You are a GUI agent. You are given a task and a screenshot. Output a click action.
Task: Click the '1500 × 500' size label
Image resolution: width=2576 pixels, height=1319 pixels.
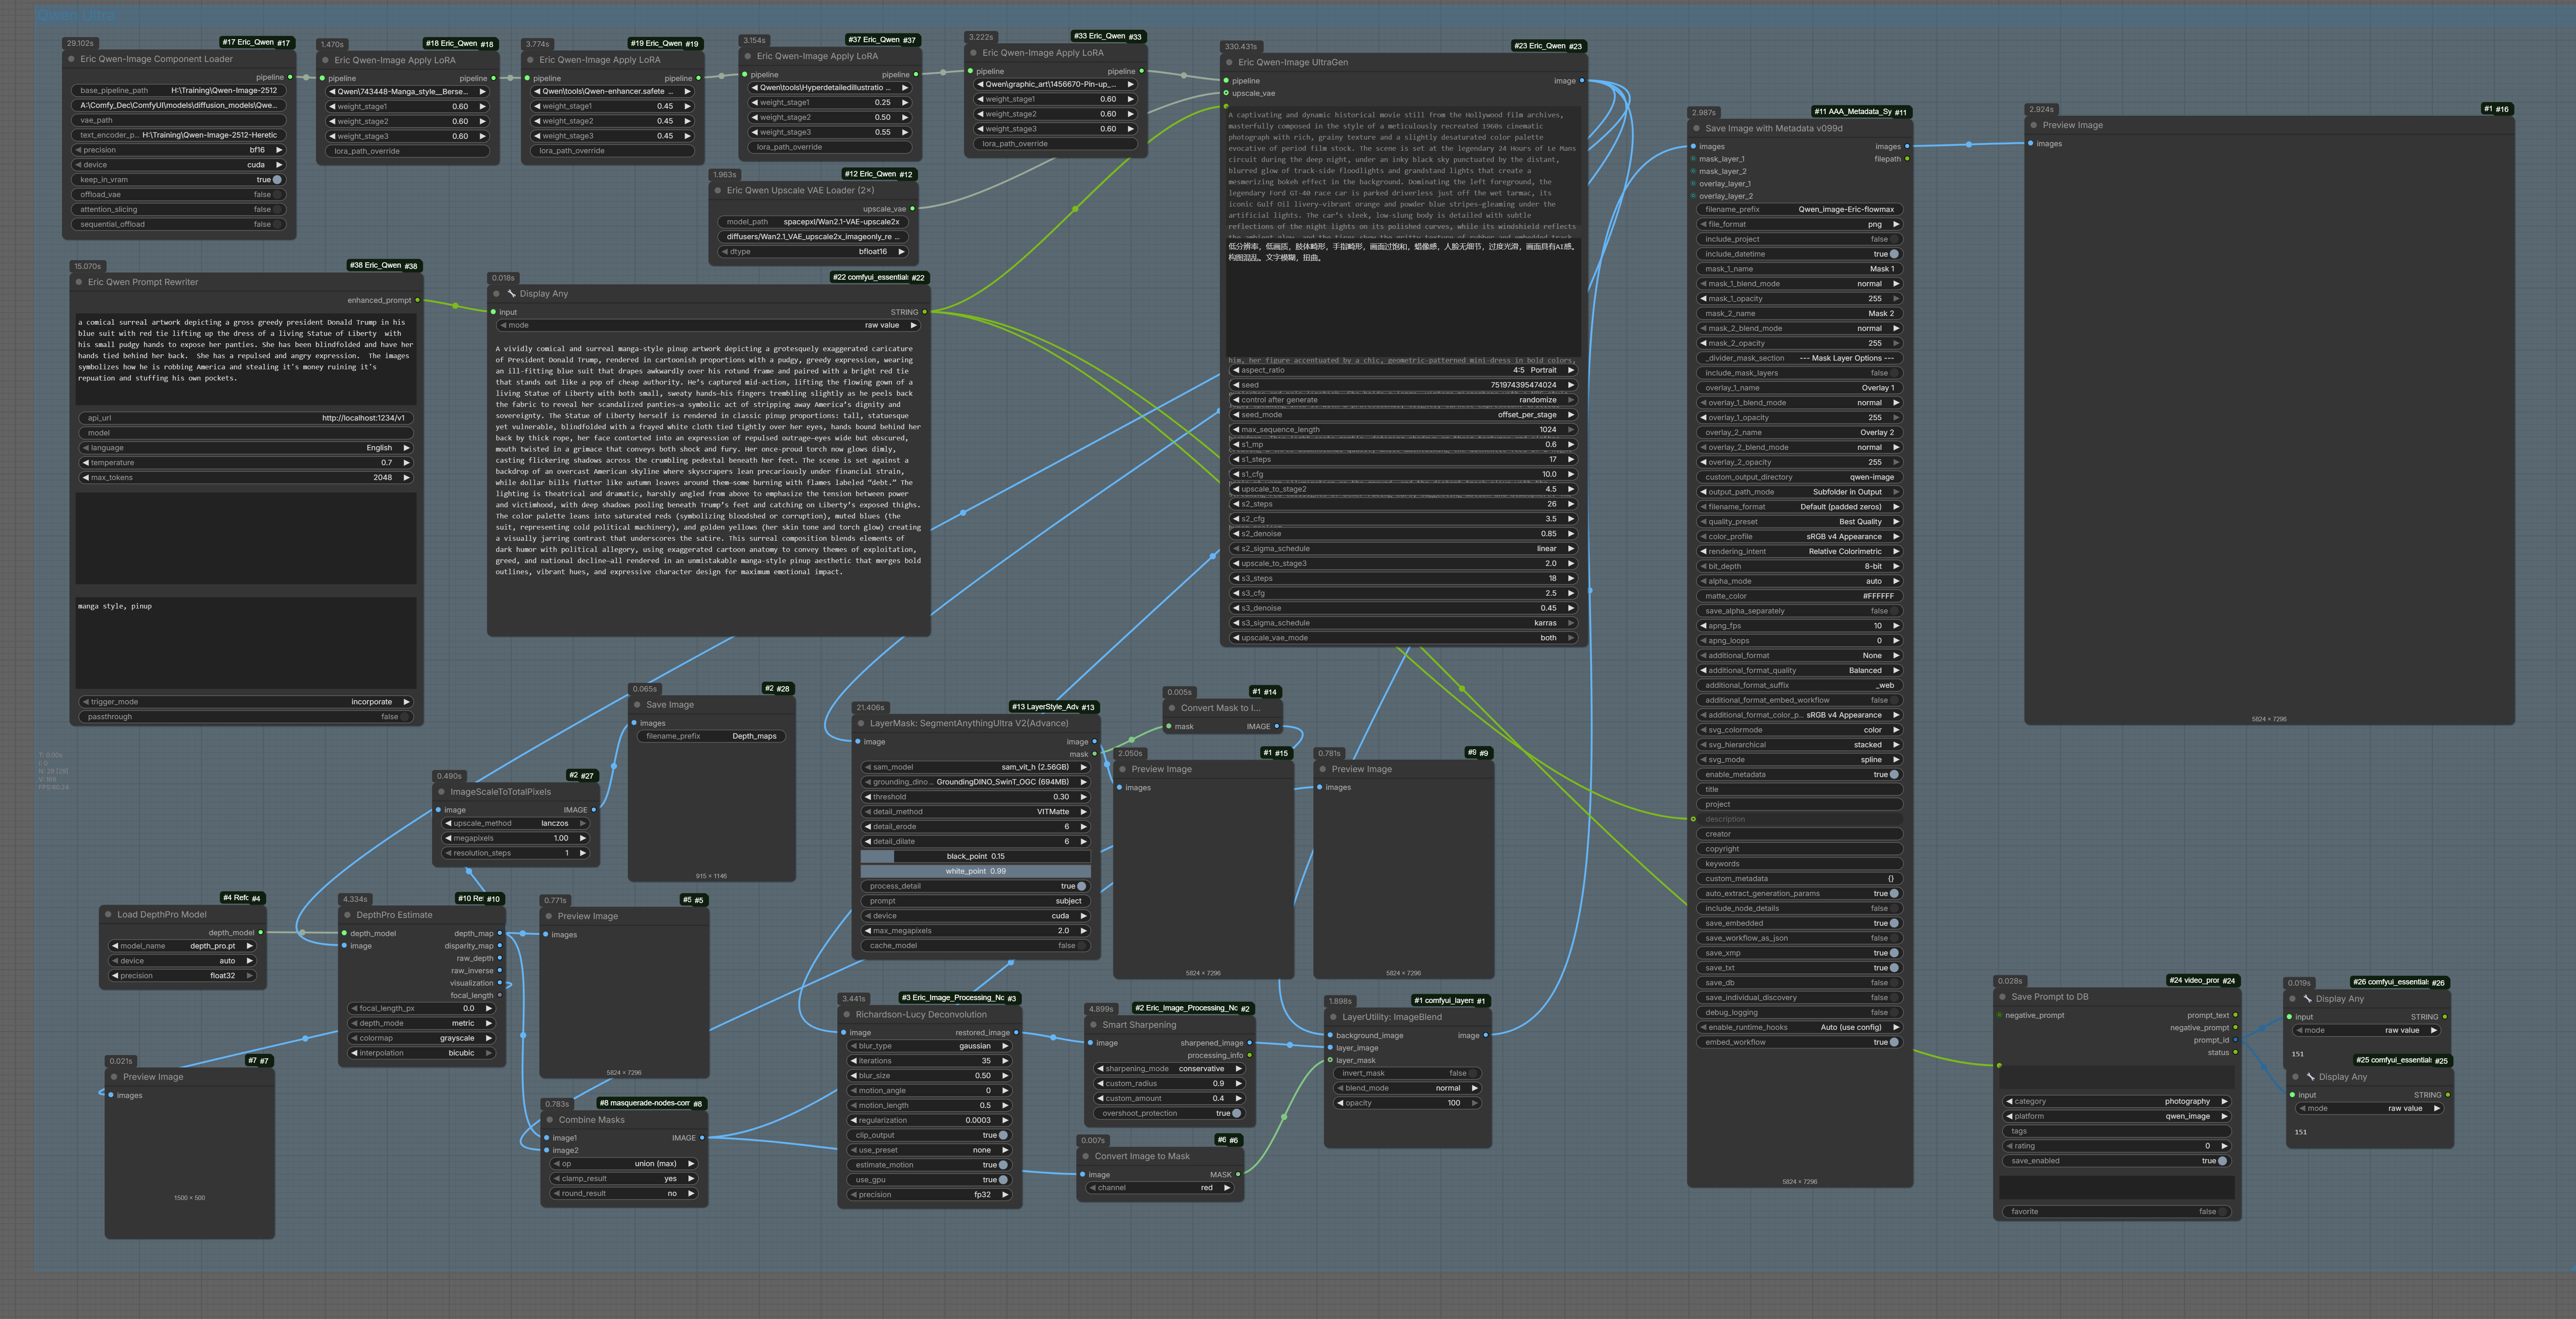pos(189,1198)
